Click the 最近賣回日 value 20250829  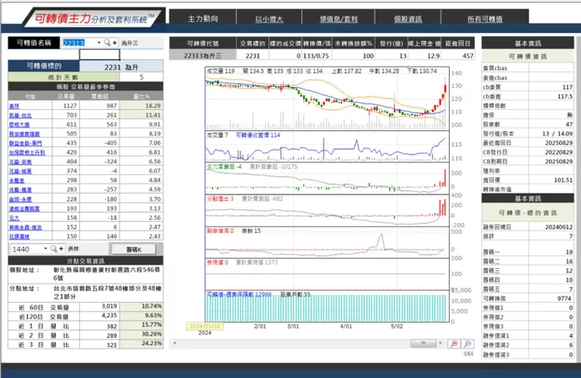(x=551, y=143)
